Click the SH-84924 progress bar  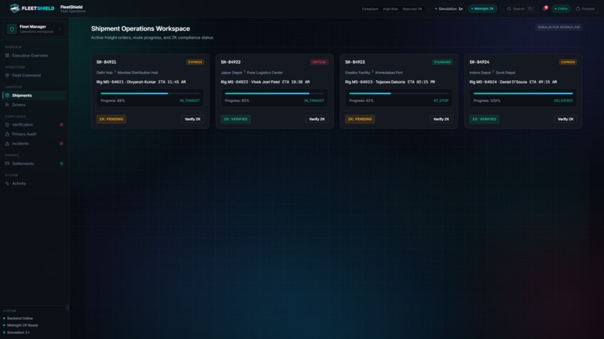click(523, 94)
